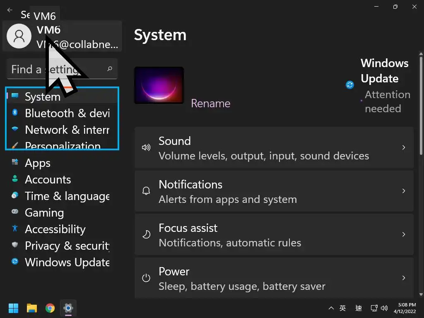Focus the Find a setting search box

[62, 69]
